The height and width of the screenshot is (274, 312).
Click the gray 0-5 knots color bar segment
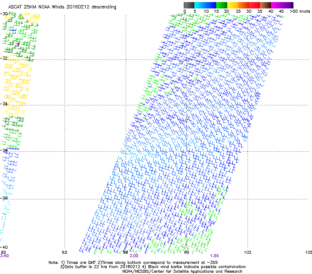click(x=189, y=5)
